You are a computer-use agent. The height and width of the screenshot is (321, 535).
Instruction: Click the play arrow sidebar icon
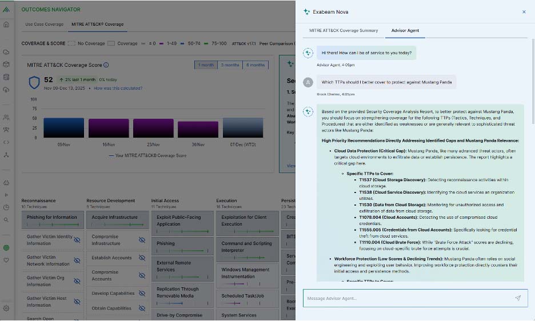6,195
